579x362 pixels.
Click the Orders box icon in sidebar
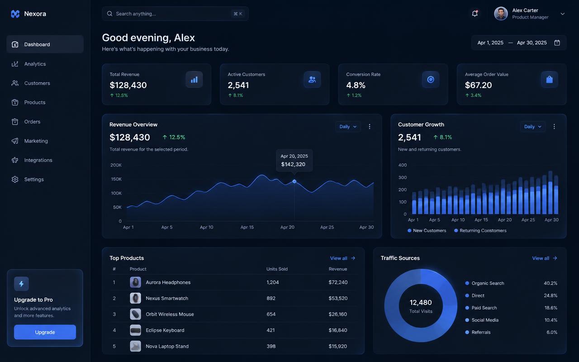(x=15, y=122)
